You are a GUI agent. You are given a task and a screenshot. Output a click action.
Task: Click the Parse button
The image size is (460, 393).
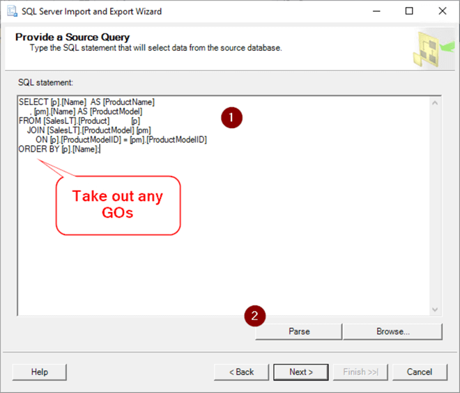(x=298, y=332)
